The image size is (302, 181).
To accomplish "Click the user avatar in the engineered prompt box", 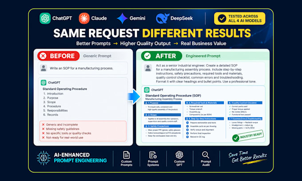I will (x=148, y=68).
